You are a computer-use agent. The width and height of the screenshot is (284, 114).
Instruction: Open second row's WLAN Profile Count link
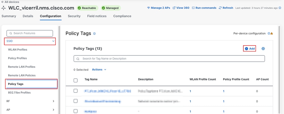click(190, 101)
